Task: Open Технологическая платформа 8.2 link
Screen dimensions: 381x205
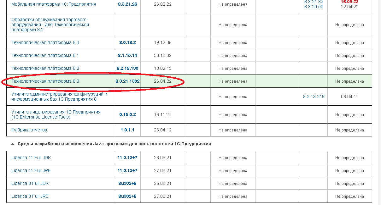Action: [45, 68]
